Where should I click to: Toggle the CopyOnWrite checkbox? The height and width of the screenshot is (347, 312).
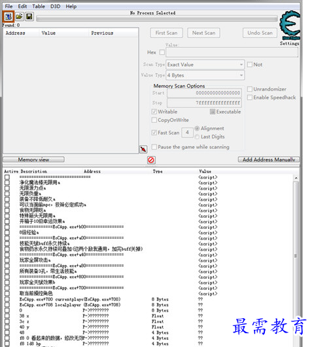(x=154, y=120)
